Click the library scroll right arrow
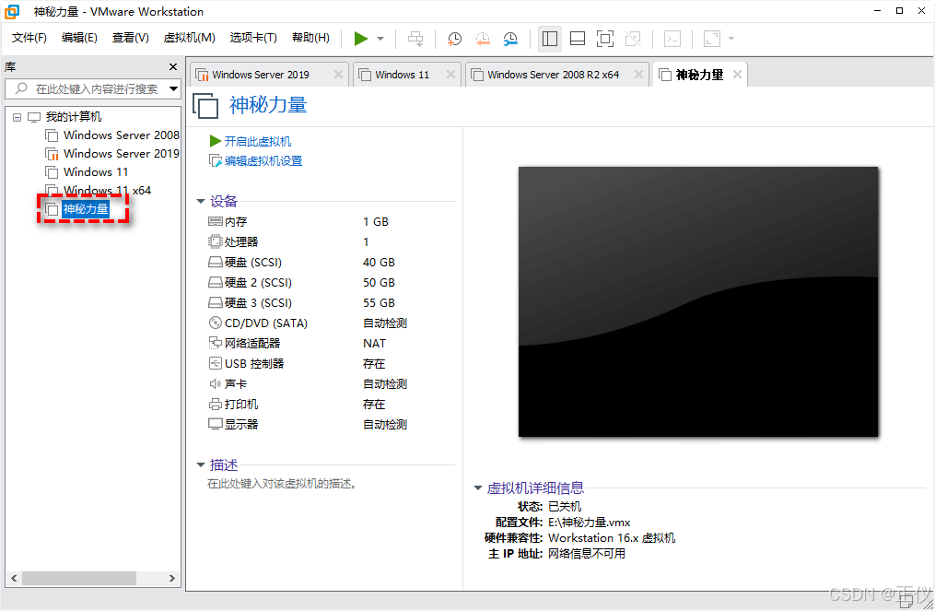 (171, 578)
